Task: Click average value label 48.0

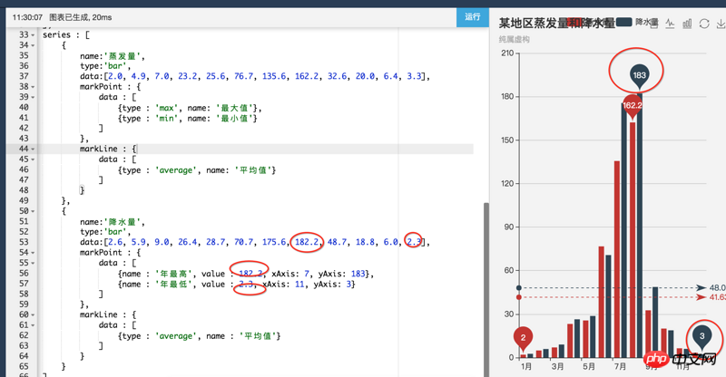Action: point(717,288)
